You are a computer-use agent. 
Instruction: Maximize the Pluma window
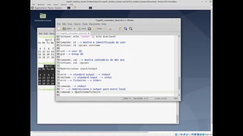174,20
